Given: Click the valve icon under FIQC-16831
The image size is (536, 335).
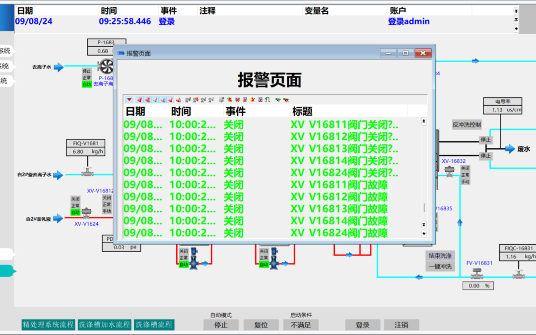Looking at the screenshot, I should click(519, 274).
